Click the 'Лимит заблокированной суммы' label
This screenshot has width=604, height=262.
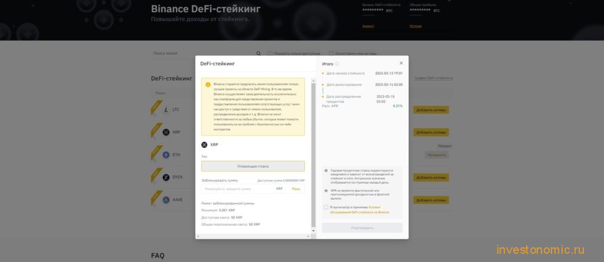pyautogui.click(x=228, y=203)
